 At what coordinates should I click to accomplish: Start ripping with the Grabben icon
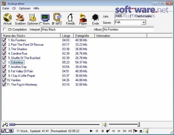click(x=20, y=18)
